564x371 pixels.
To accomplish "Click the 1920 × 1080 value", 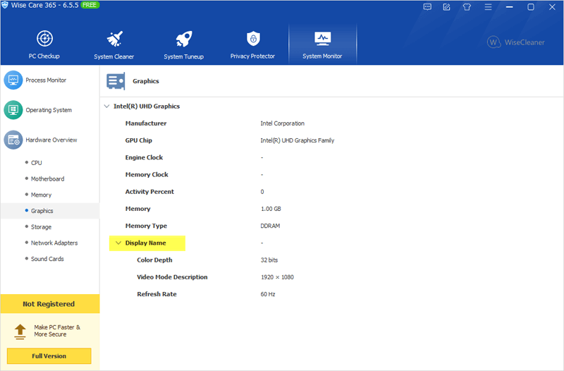I will (277, 277).
